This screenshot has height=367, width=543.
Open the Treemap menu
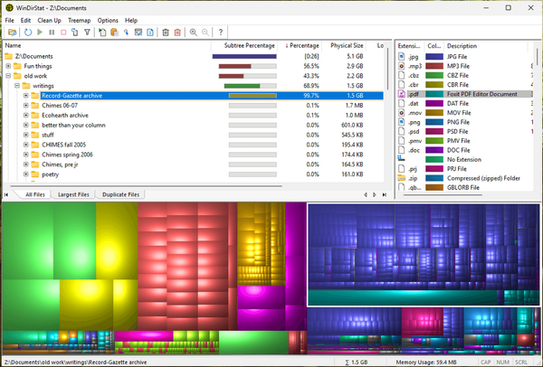point(79,21)
